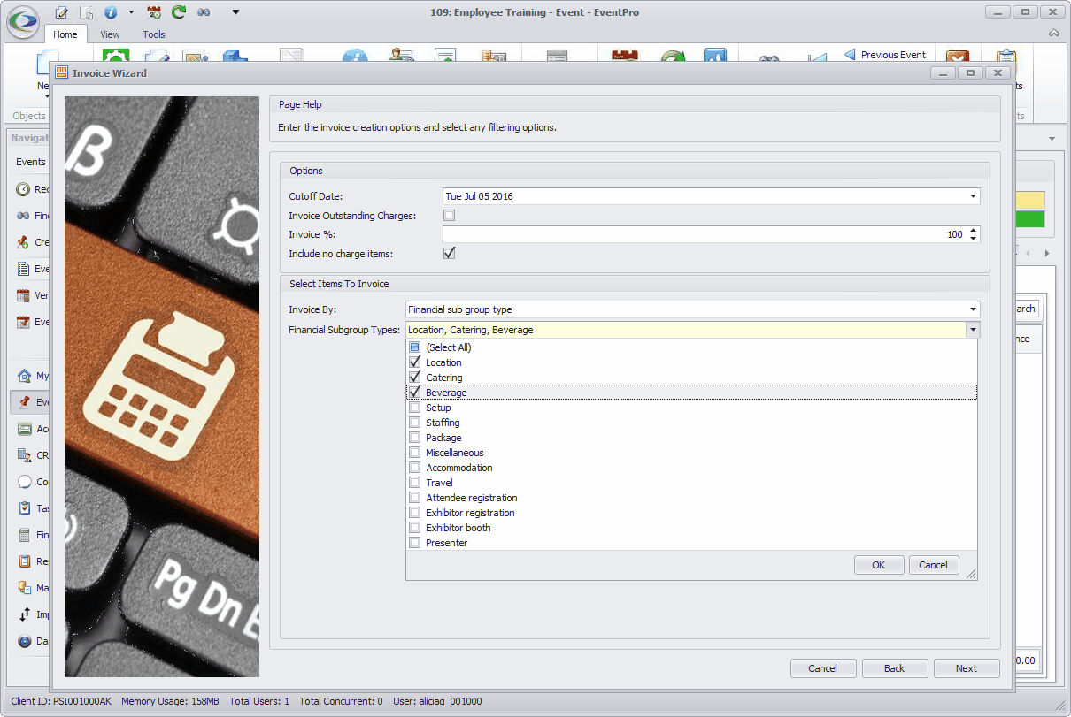Enable the Accommodation subgroup type
The height and width of the screenshot is (717, 1071).
414,468
